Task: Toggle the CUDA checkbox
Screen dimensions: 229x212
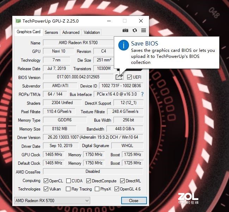Action: click(x=68, y=181)
